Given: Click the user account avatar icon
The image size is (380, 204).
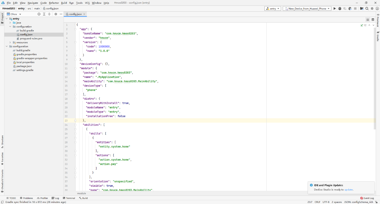Looking at the screenshot, I should click(377, 9).
